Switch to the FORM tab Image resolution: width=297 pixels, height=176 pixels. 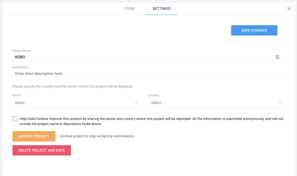(x=130, y=8)
